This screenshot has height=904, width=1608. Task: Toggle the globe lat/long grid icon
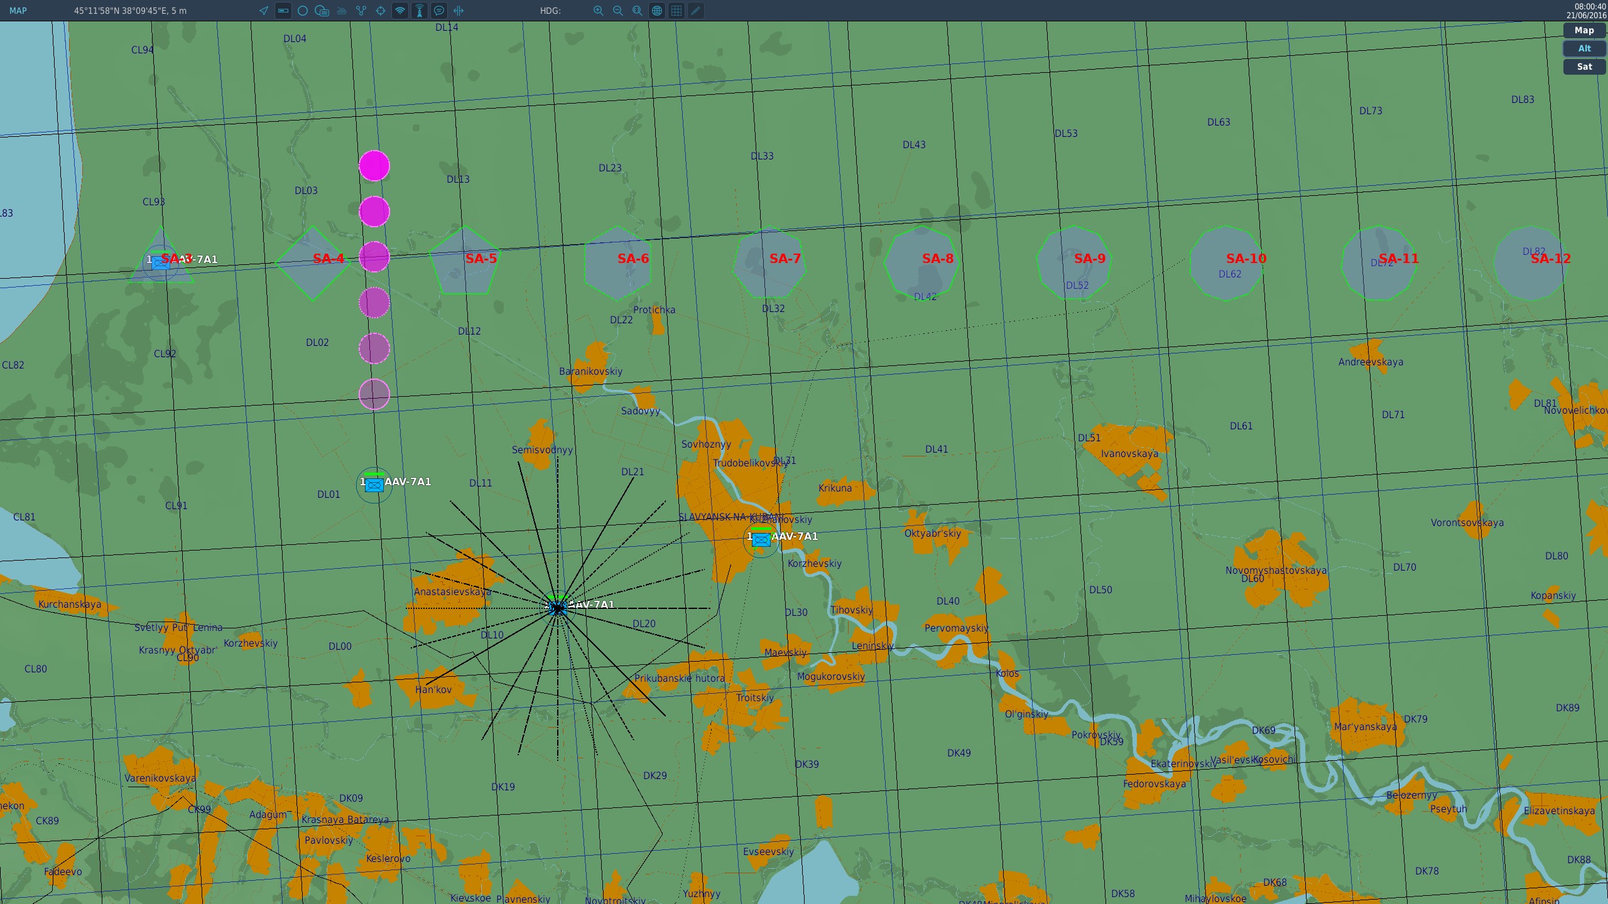click(x=657, y=11)
